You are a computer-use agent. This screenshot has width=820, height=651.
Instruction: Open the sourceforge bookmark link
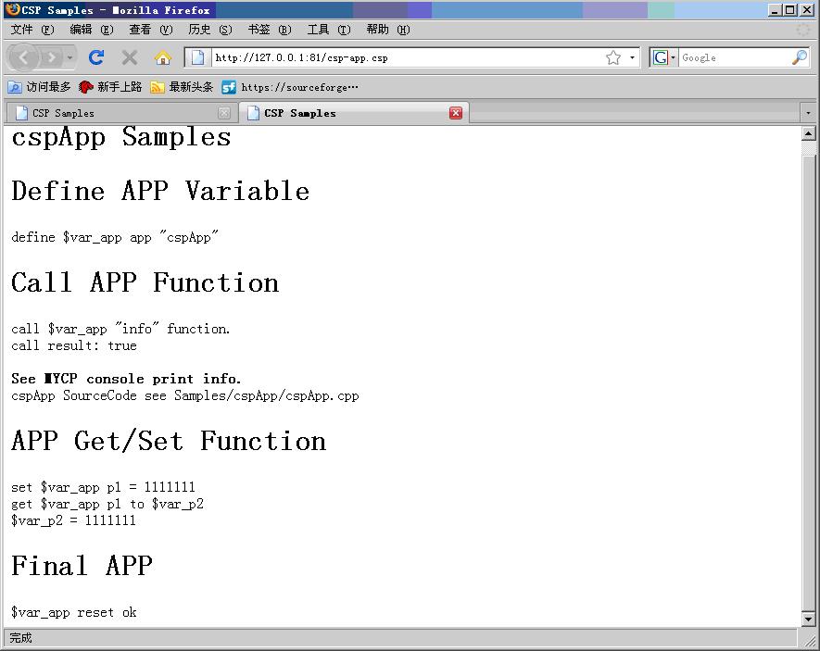click(x=290, y=87)
